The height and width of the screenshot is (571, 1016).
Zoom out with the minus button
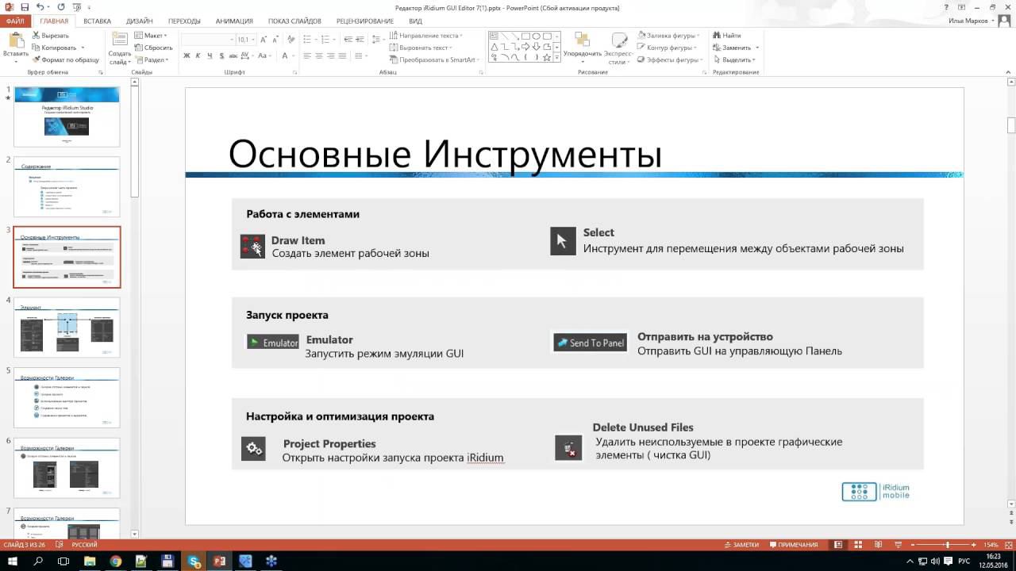click(x=913, y=545)
